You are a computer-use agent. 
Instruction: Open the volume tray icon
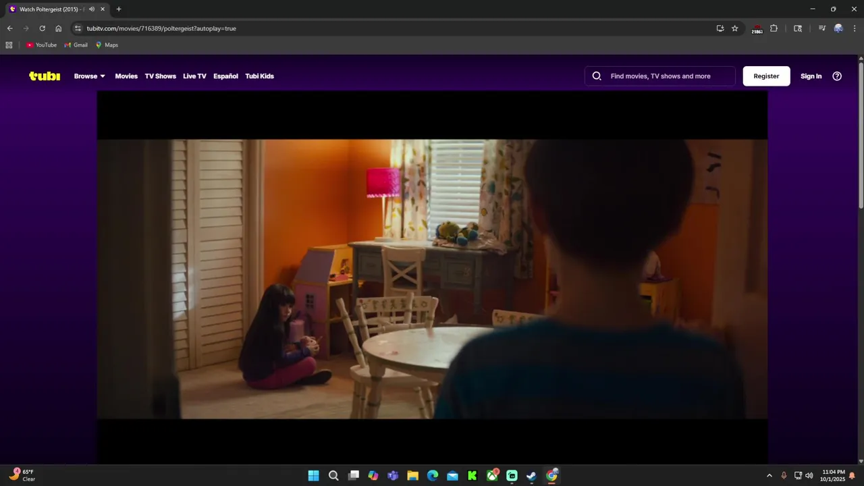tap(809, 476)
